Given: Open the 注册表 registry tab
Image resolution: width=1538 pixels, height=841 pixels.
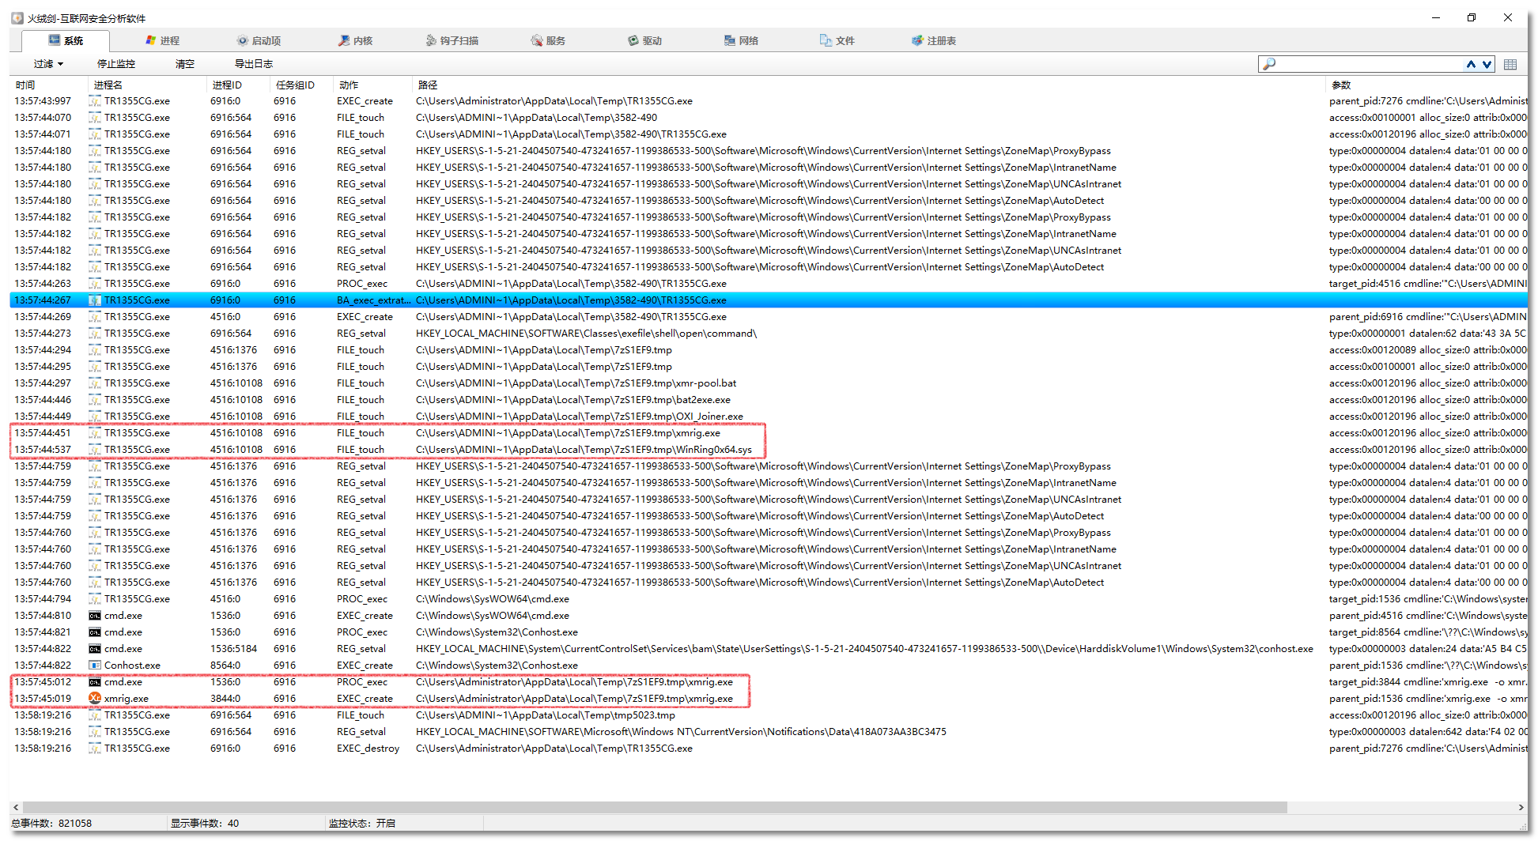Looking at the screenshot, I should coord(934,40).
